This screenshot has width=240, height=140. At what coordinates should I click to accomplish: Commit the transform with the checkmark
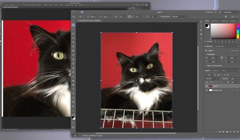click(x=237, y=16)
